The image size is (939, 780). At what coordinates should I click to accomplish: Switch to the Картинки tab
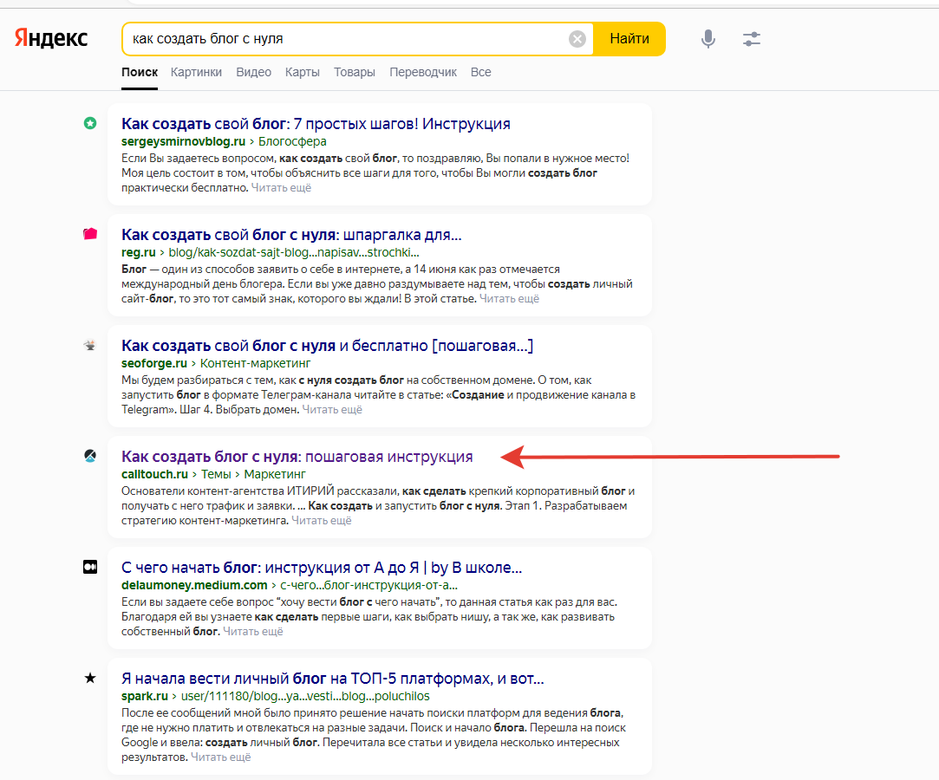click(196, 72)
